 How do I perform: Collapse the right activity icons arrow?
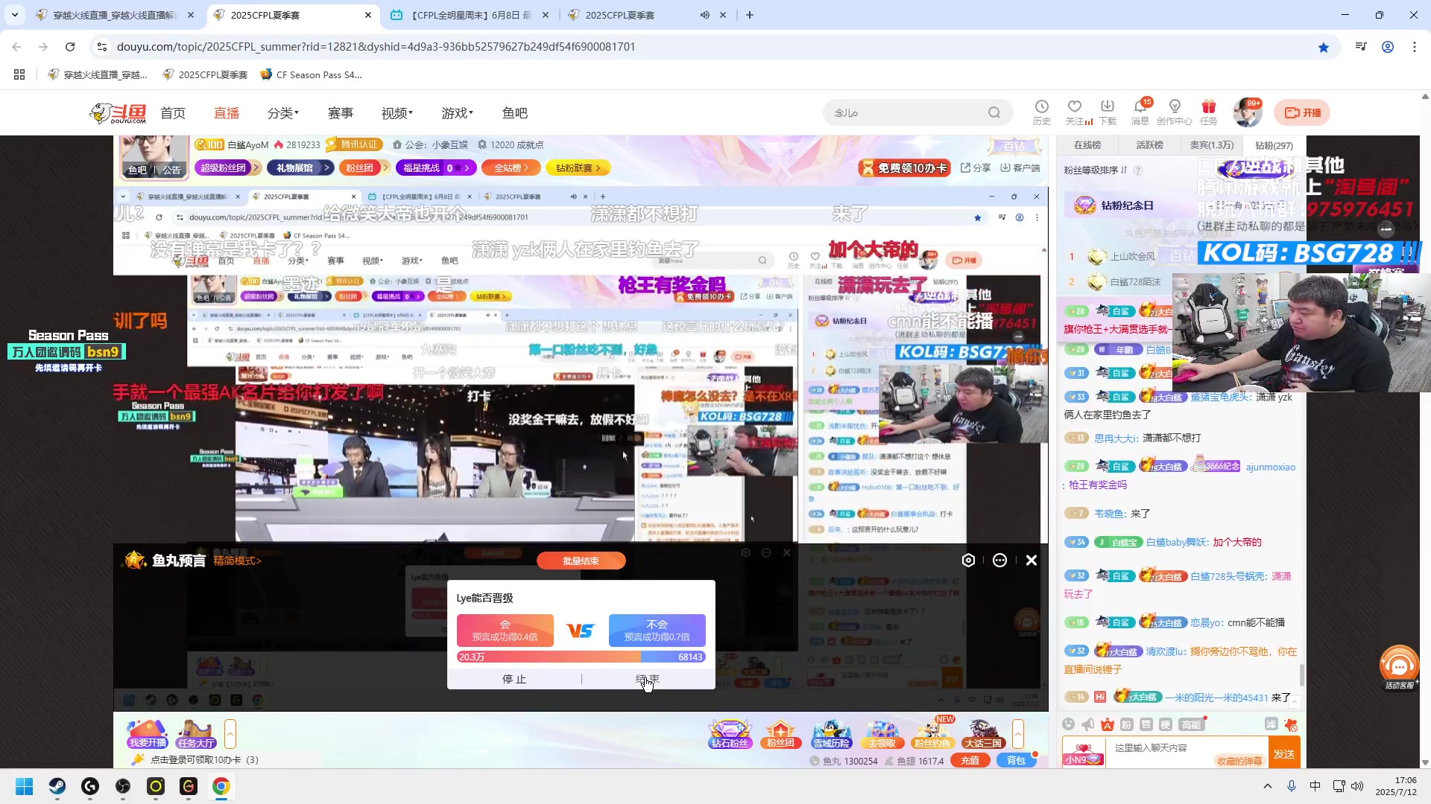coord(1018,734)
